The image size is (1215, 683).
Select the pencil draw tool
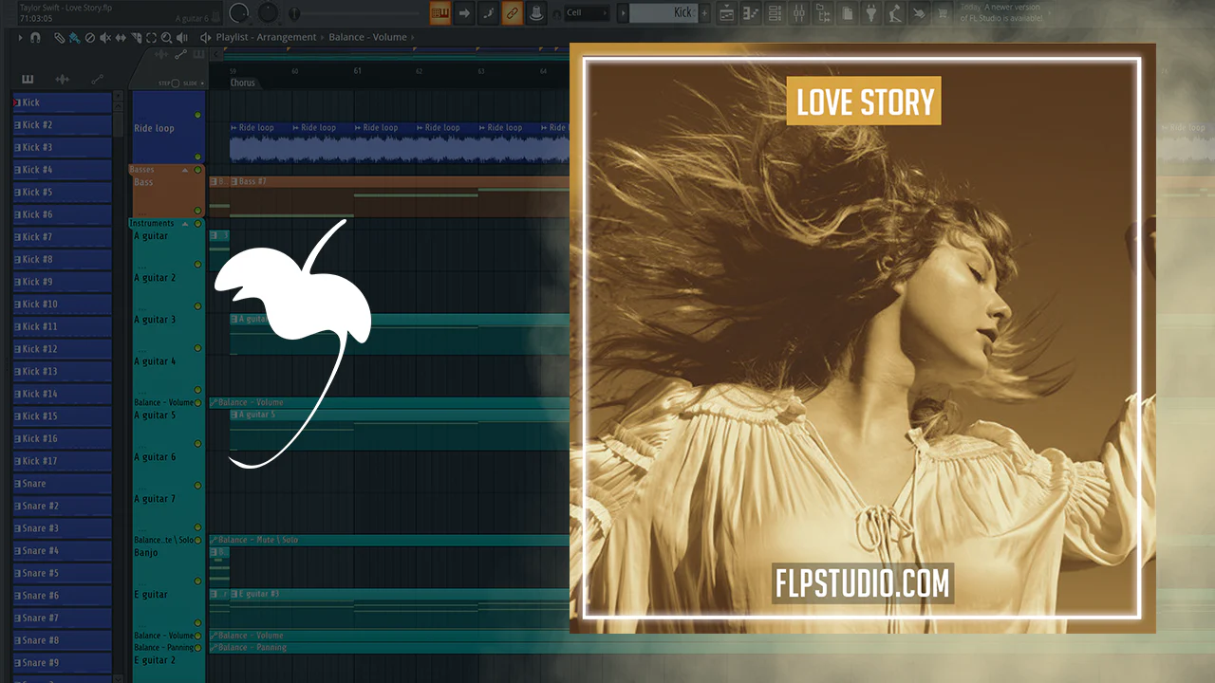pos(59,38)
